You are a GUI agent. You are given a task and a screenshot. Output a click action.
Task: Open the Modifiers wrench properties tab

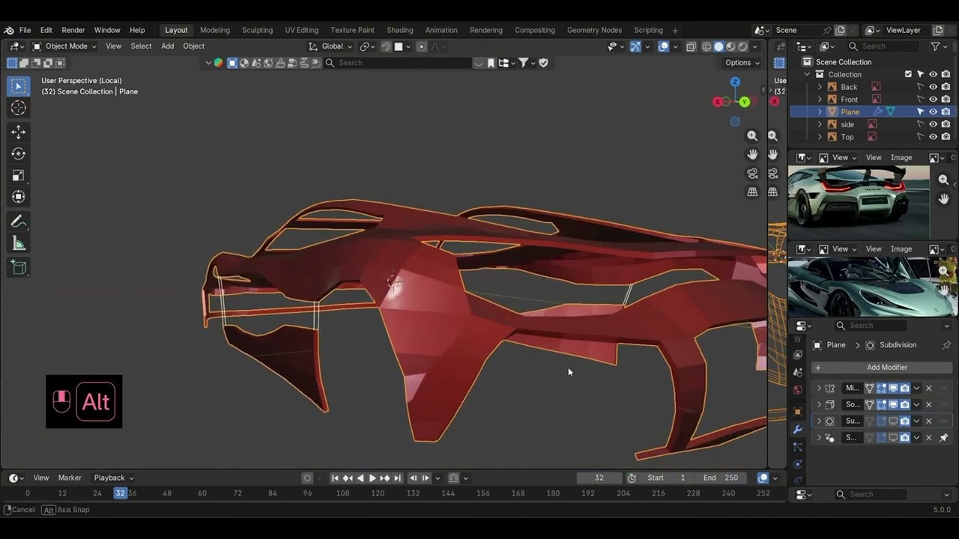pos(797,429)
